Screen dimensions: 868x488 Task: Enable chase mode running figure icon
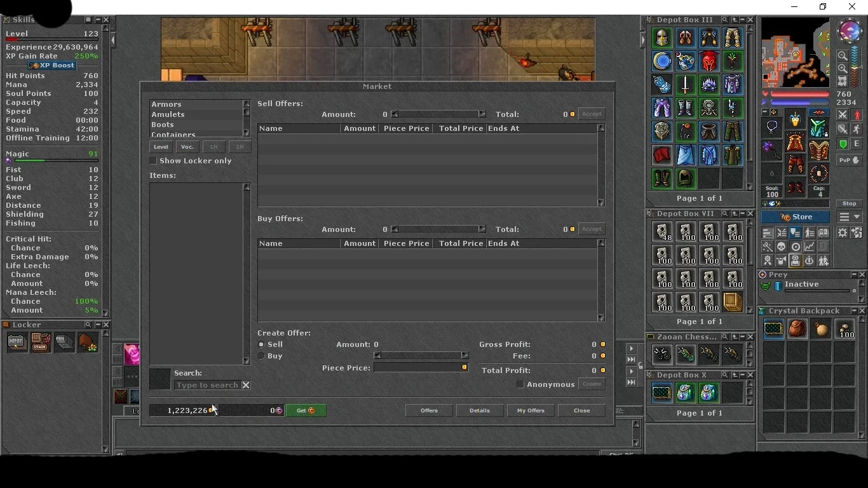[x=857, y=130]
